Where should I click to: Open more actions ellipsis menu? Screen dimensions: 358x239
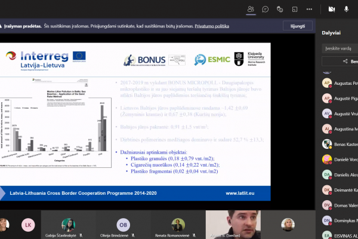309,9
